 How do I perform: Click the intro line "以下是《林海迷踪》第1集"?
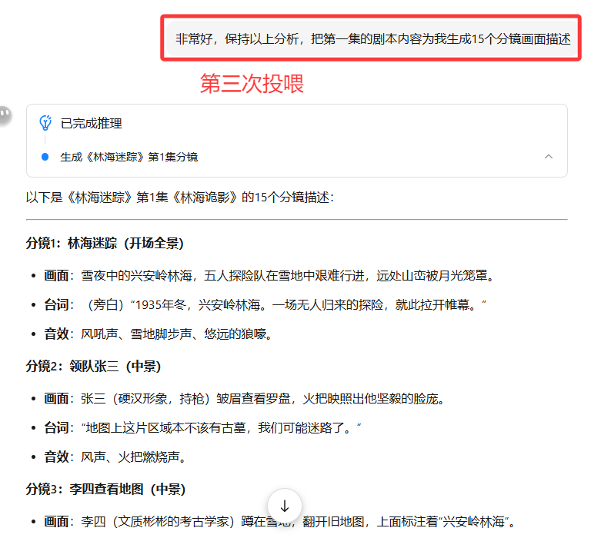[179, 198]
